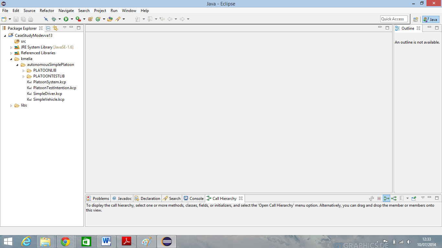Switch to the Java perspective button

click(430, 19)
